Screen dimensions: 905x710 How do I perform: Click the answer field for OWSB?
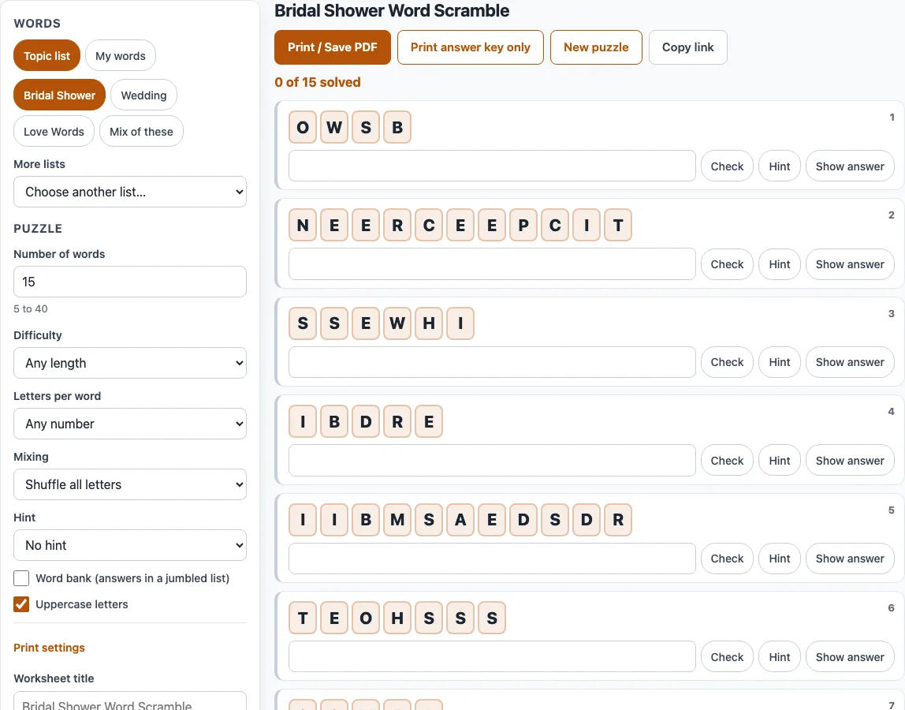pos(493,166)
